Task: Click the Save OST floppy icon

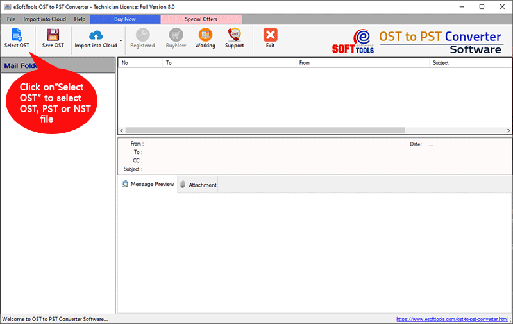Action: (x=53, y=35)
